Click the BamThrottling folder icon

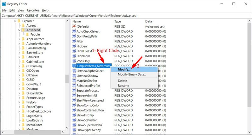[23, 48]
